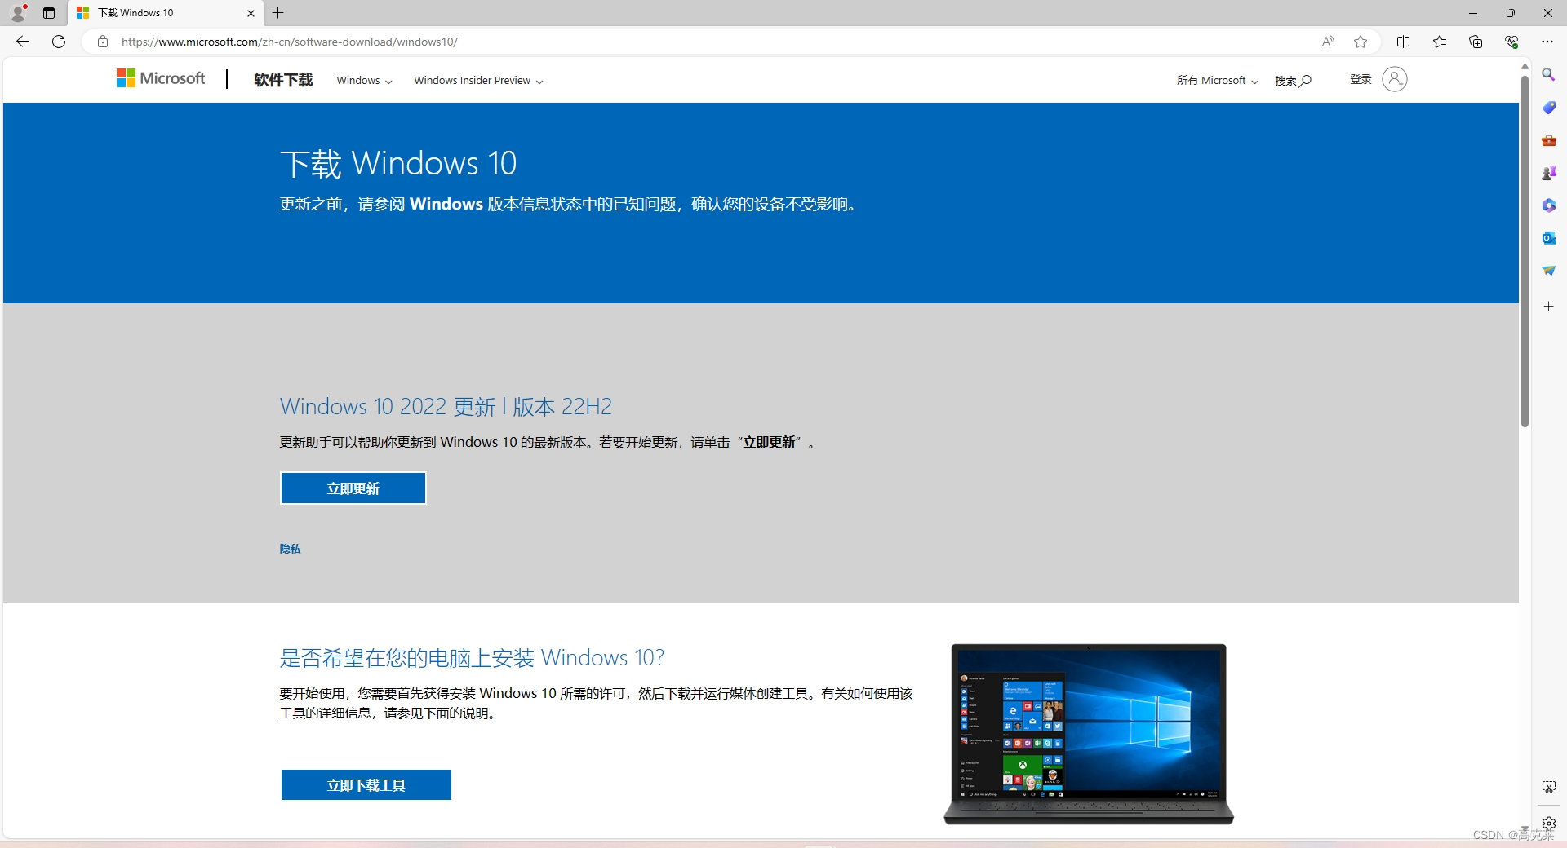
Task: Click the Windows 10 laptop image
Action: (x=1089, y=734)
